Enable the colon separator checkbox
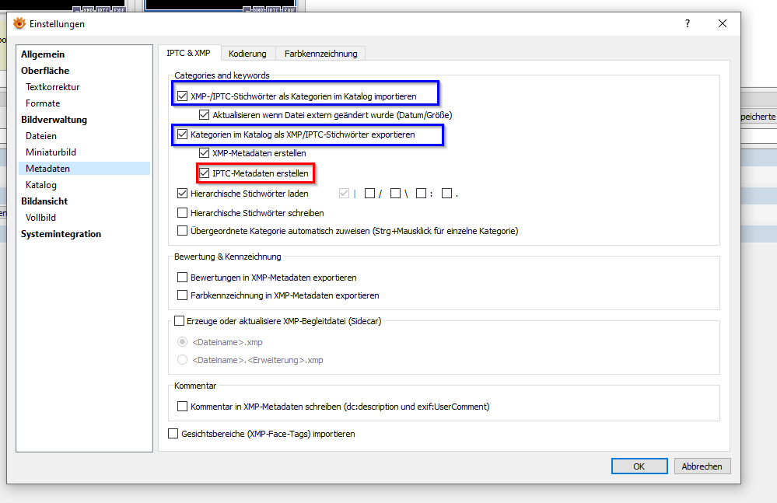777x503 pixels. click(x=422, y=194)
